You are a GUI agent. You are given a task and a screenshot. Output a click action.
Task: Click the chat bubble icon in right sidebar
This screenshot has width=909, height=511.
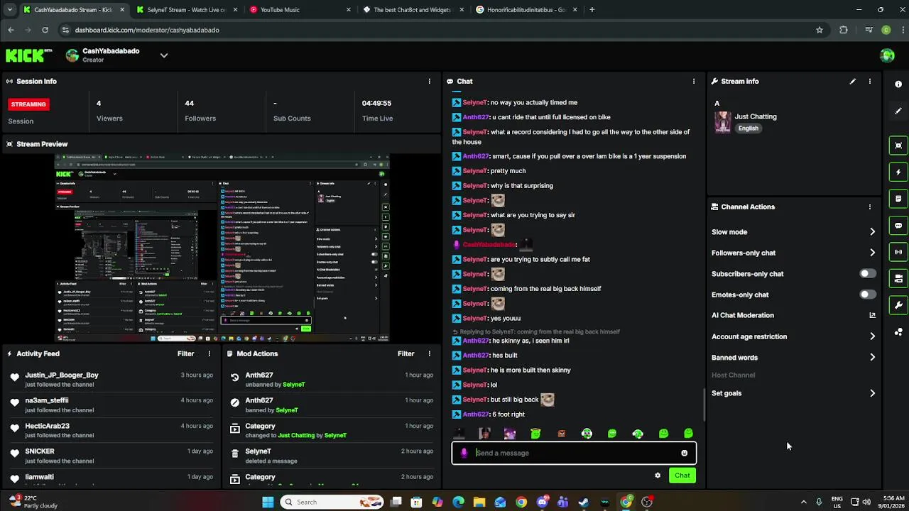pyautogui.click(x=898, y=225)
